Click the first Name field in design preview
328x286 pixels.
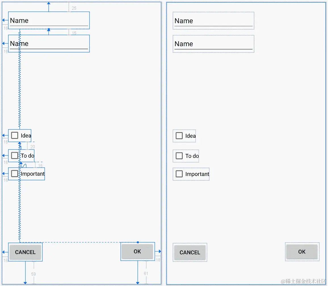(x=213, y=21)
